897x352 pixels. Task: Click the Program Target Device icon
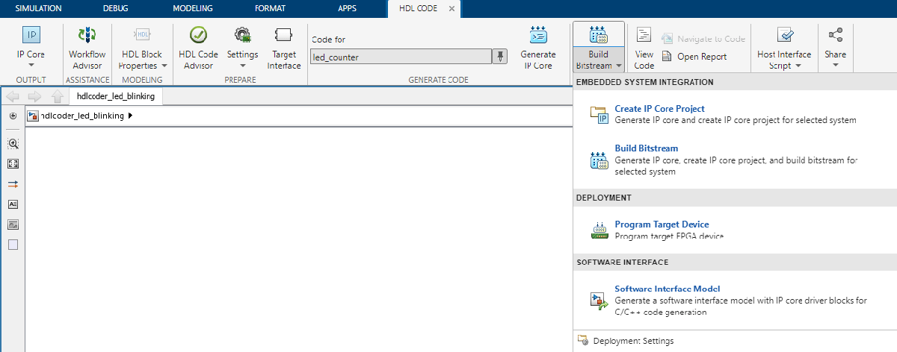pyautogui.click(x=599, y=230)
